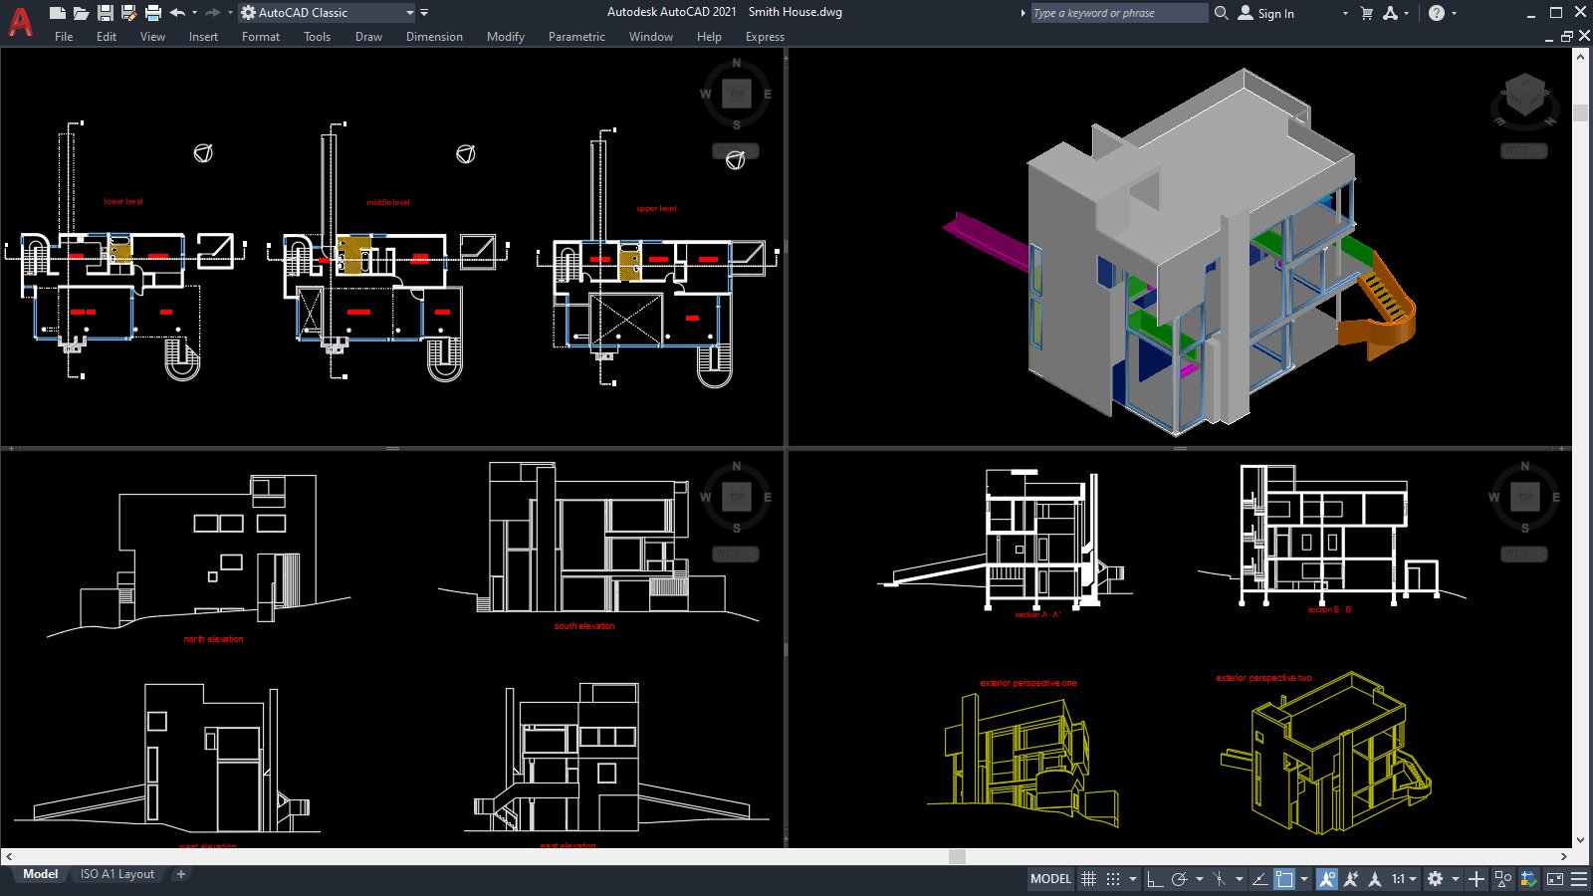
Task: Click the Plot (printer) icon
Action: [151, 12]
